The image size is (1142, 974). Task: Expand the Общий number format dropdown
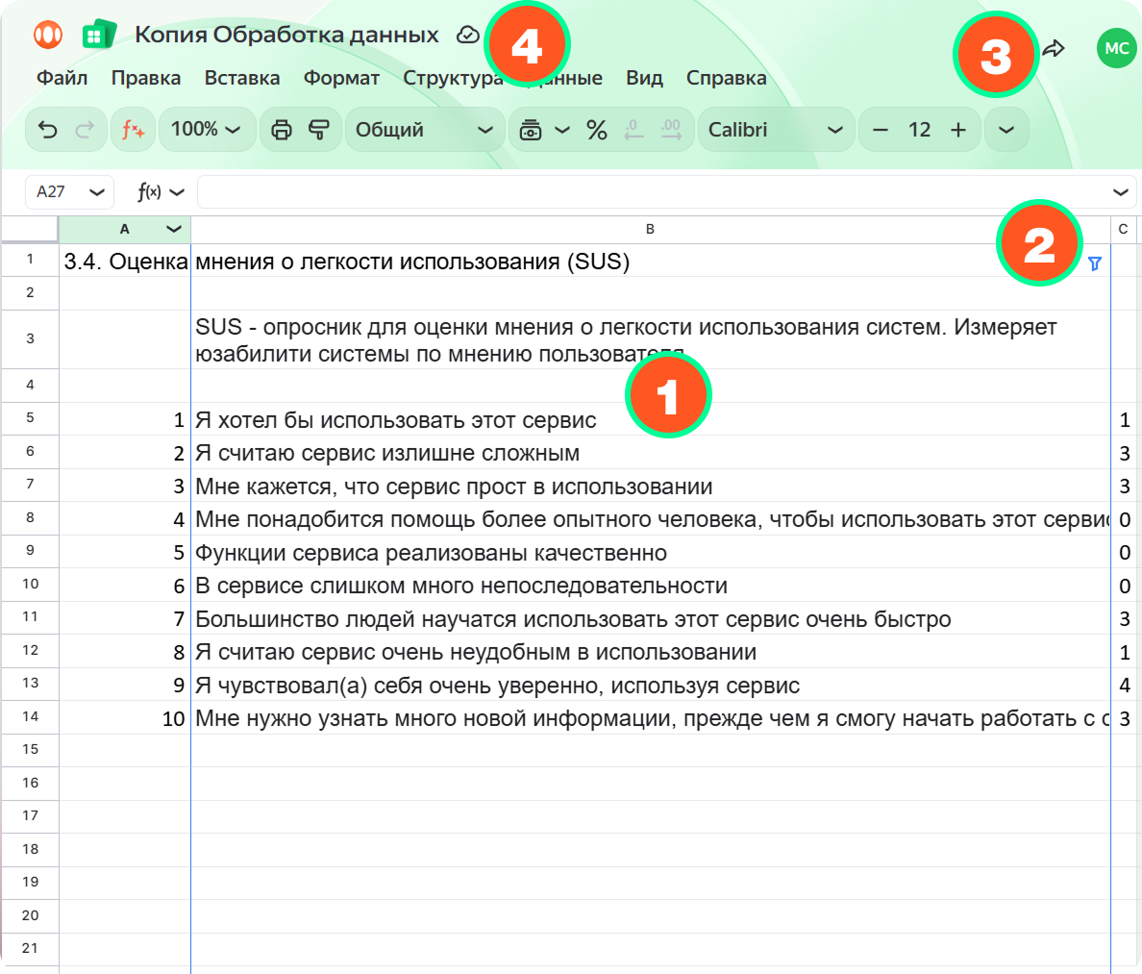click(424, 130)
